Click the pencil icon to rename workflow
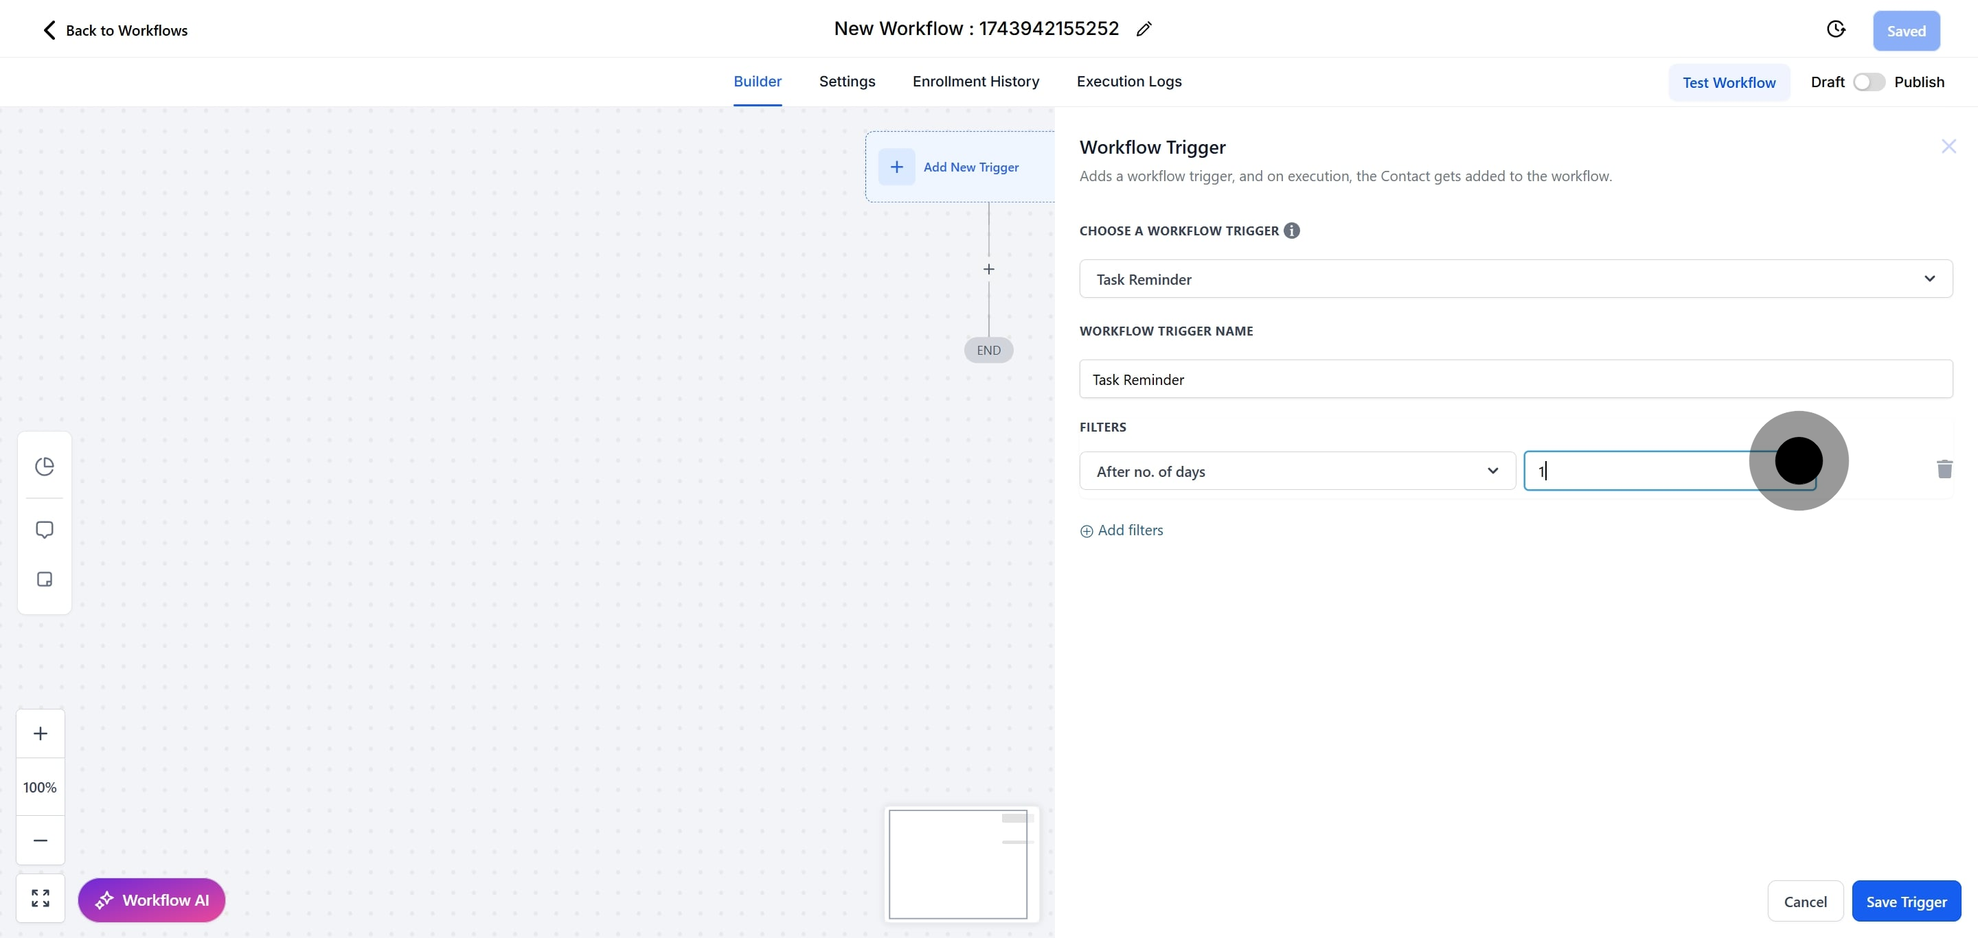 click(x=1144, y=29)
